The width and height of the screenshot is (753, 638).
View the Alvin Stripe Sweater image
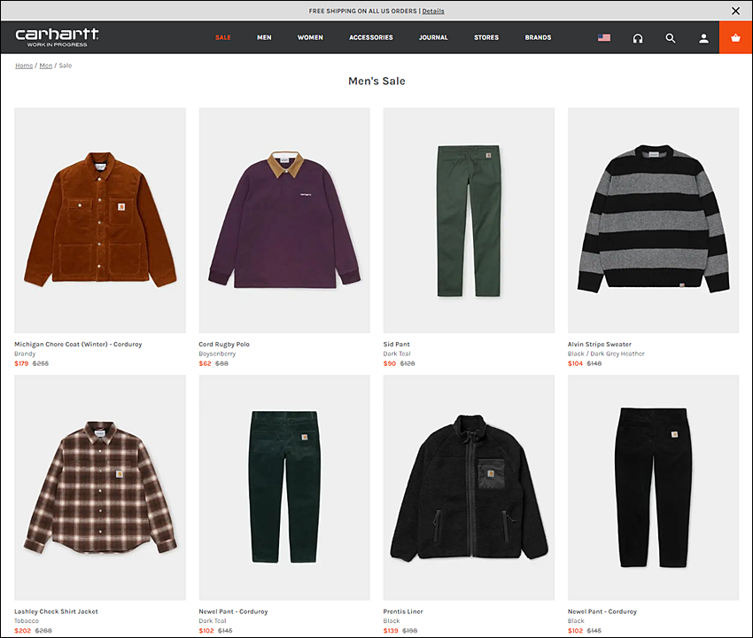coord(653,220)
